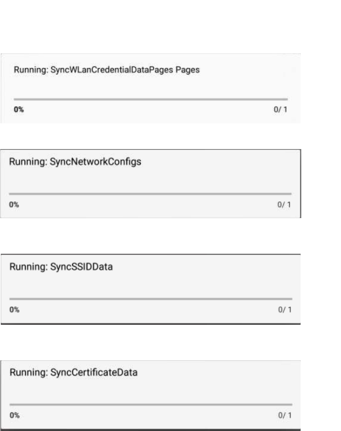Click the SyncCertificateData progress bar

[151, 404]
